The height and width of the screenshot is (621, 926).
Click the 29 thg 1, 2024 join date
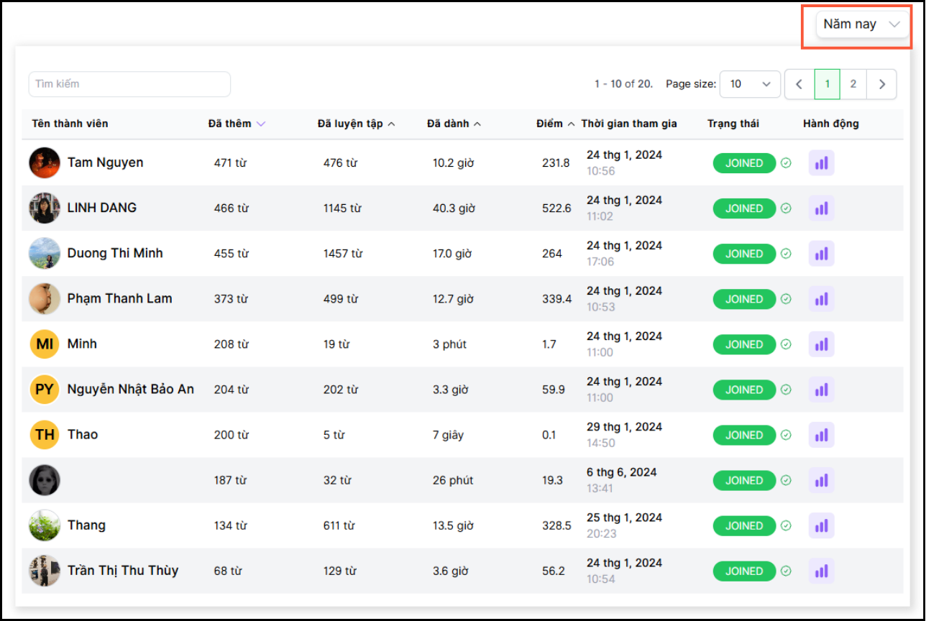click(625, 427)
